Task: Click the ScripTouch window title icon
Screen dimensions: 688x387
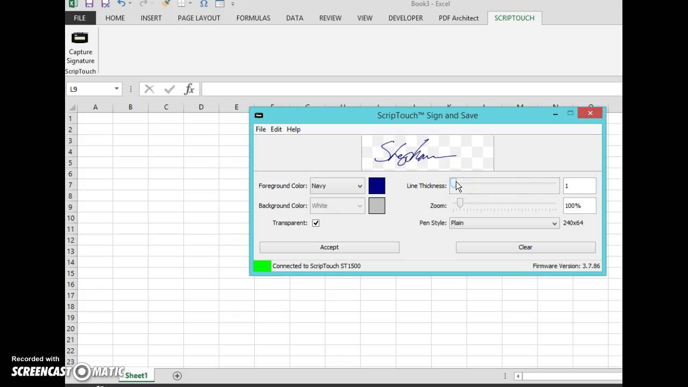Action: point(259,115)
